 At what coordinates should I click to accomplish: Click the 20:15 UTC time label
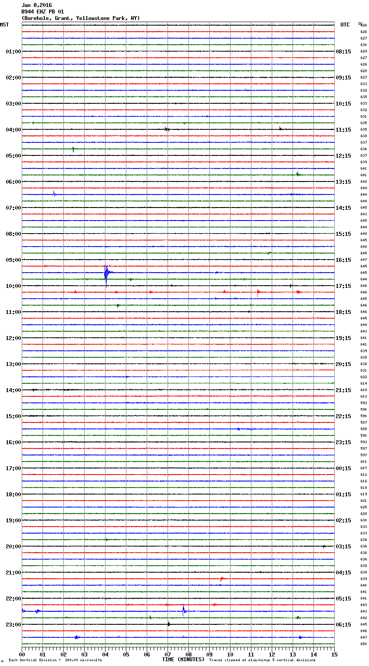pyautogui.click(x=343, y=364)
